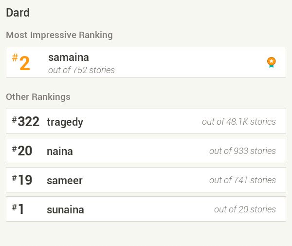Tap the Most Impressive Ranking heading

[59, 35]
